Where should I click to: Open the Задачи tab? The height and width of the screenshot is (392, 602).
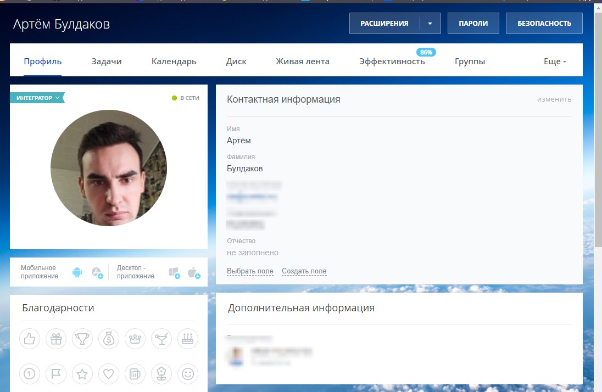107,61
